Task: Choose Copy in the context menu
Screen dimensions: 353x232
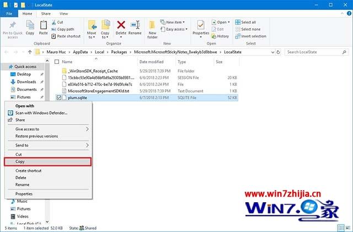Action: point(48,162)
